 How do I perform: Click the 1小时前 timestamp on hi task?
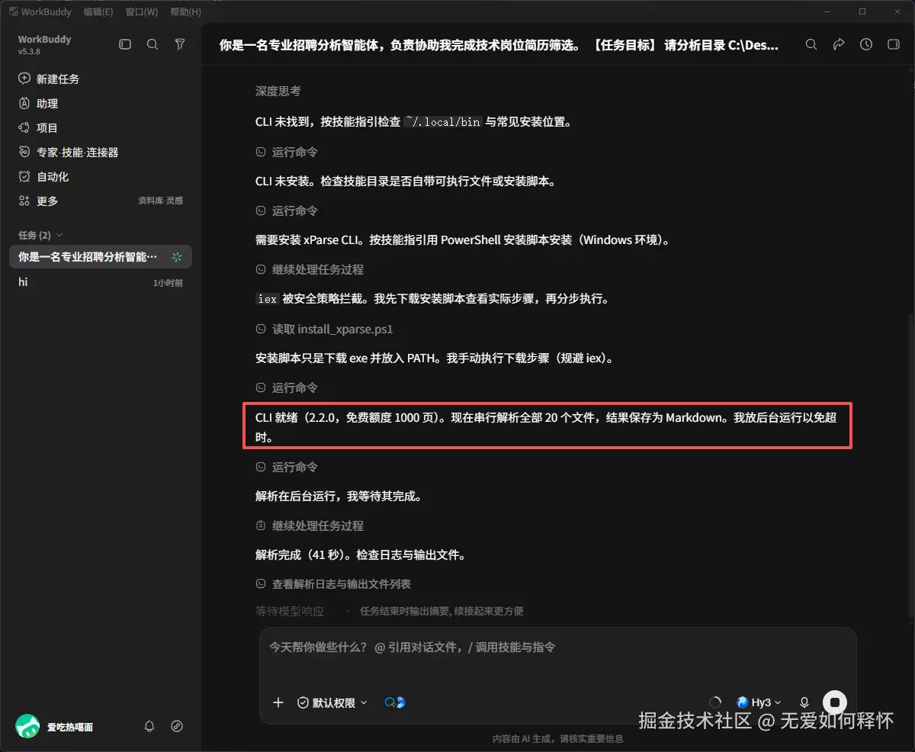pyautogui.click(x=168, y=283)
